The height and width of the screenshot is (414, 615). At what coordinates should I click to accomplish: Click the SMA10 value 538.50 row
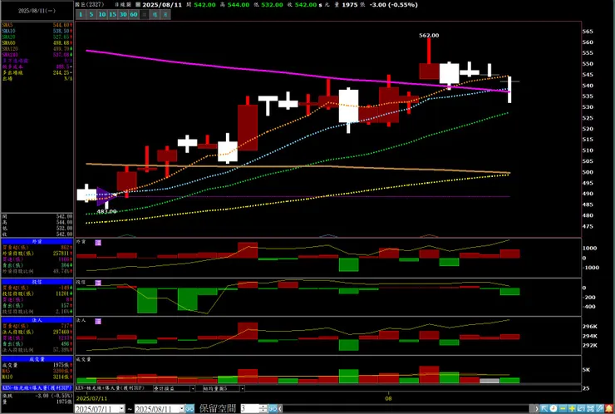(x=37, y=31)
